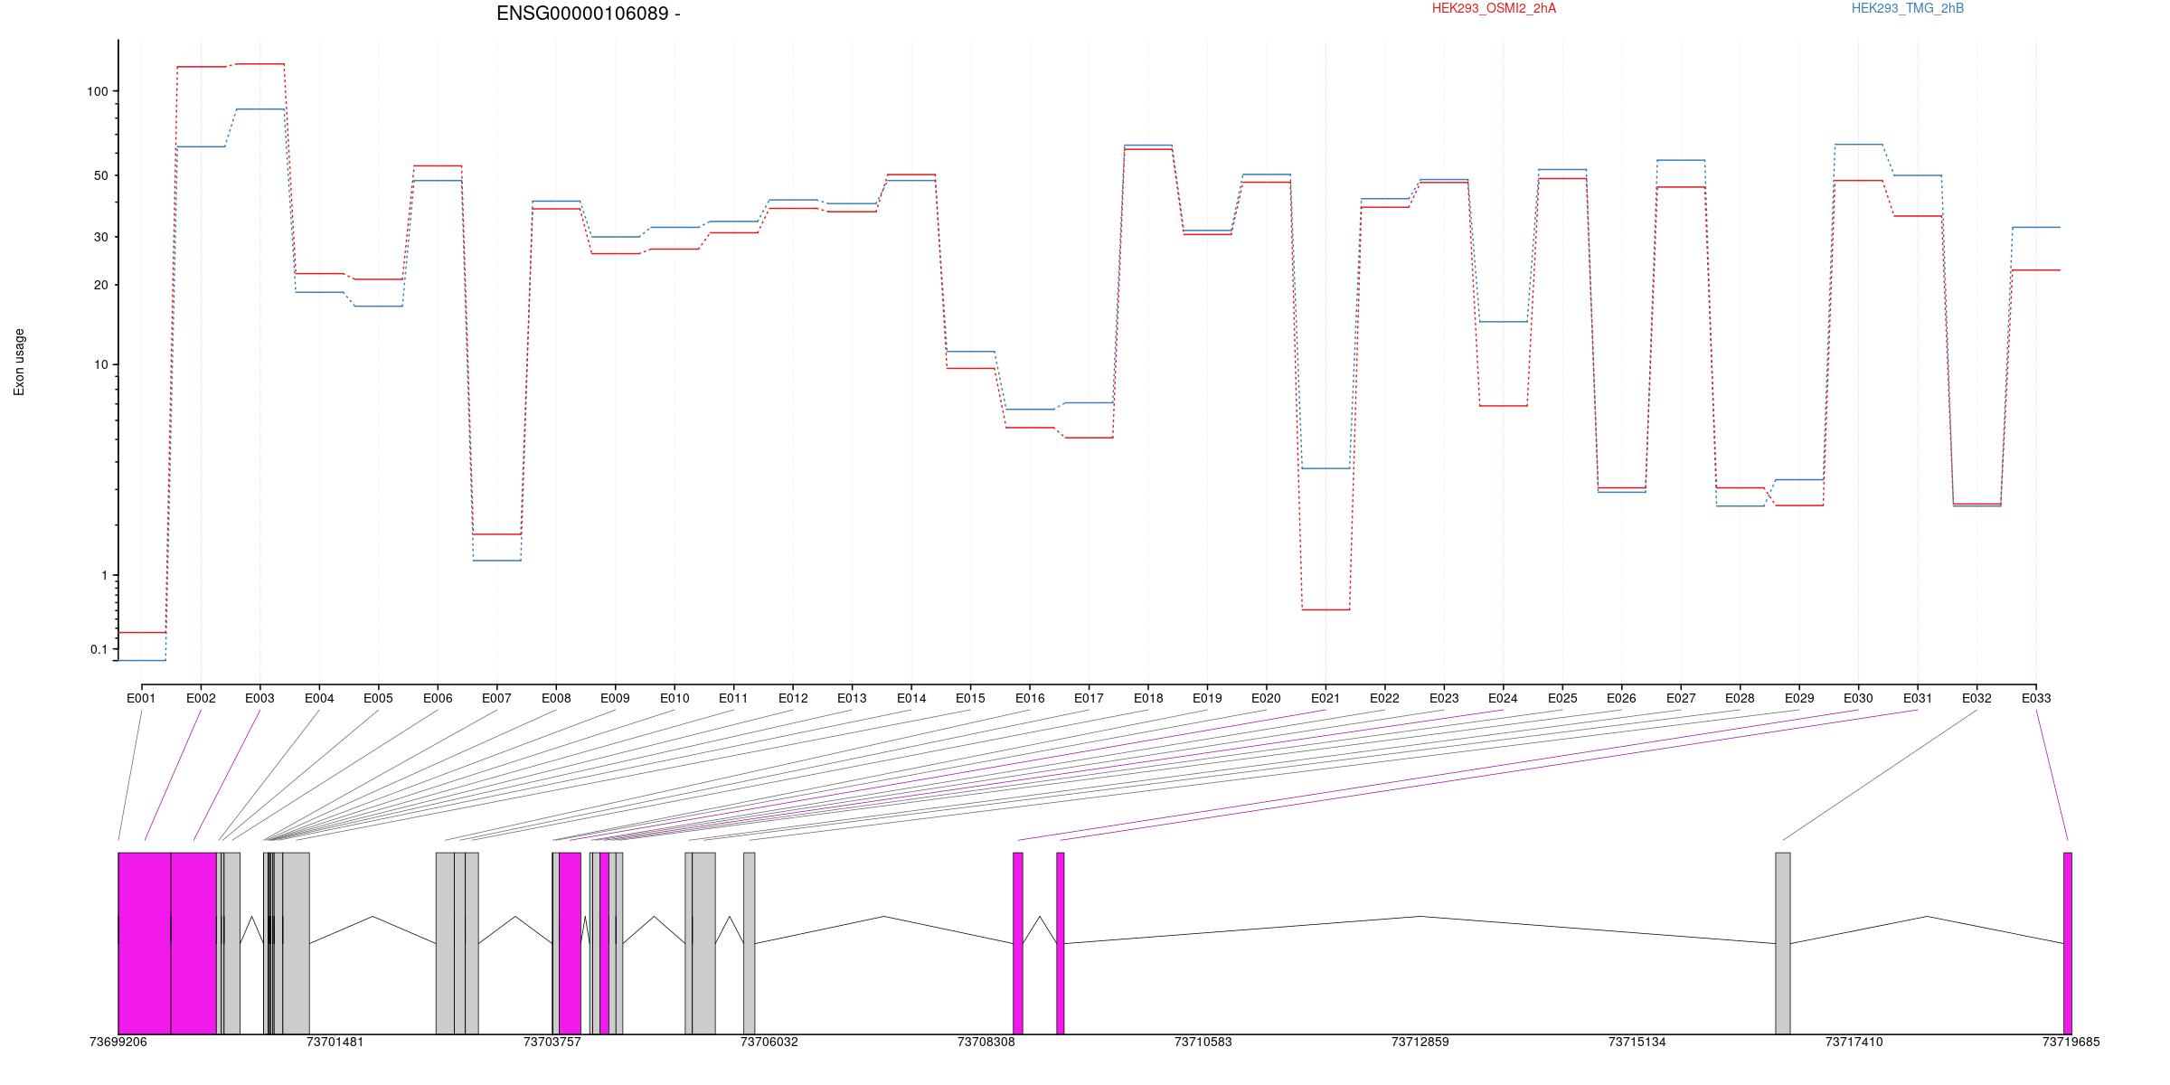Click the red E021 exon usage segment
Viewport: 2170px width, 1085px height.
pyautogui.click(x=1326, y=609)
